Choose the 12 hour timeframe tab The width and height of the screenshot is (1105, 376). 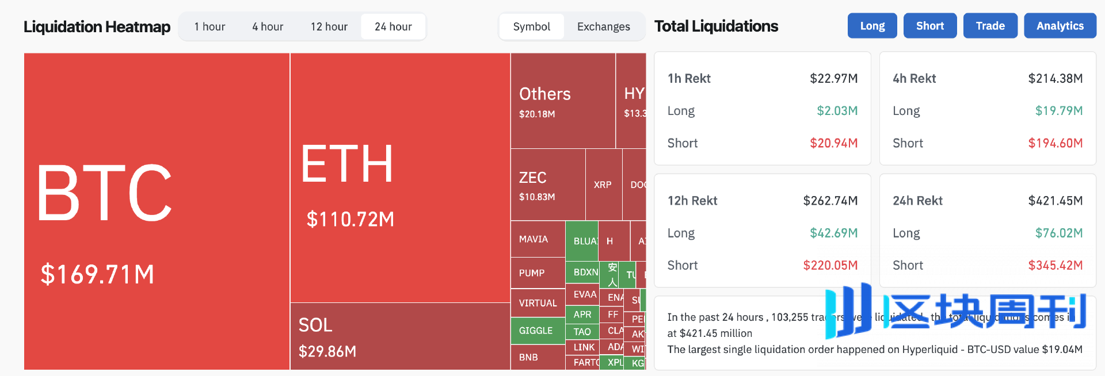point(329,26)
